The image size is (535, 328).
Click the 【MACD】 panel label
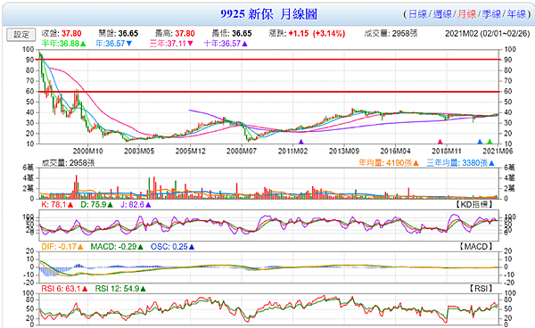click(x=476, y=247)
